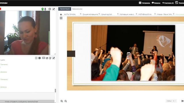Jump to first slide arrow icon
This screenshot has height=103, width=184.
click(183, 101)
